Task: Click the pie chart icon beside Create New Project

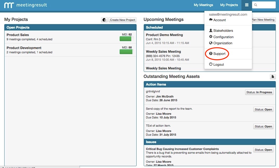Action: click(105, 20)
